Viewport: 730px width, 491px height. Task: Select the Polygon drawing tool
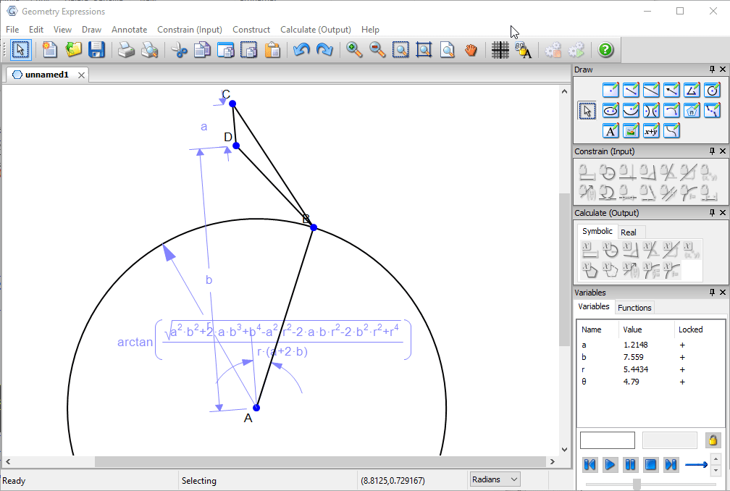692,90
